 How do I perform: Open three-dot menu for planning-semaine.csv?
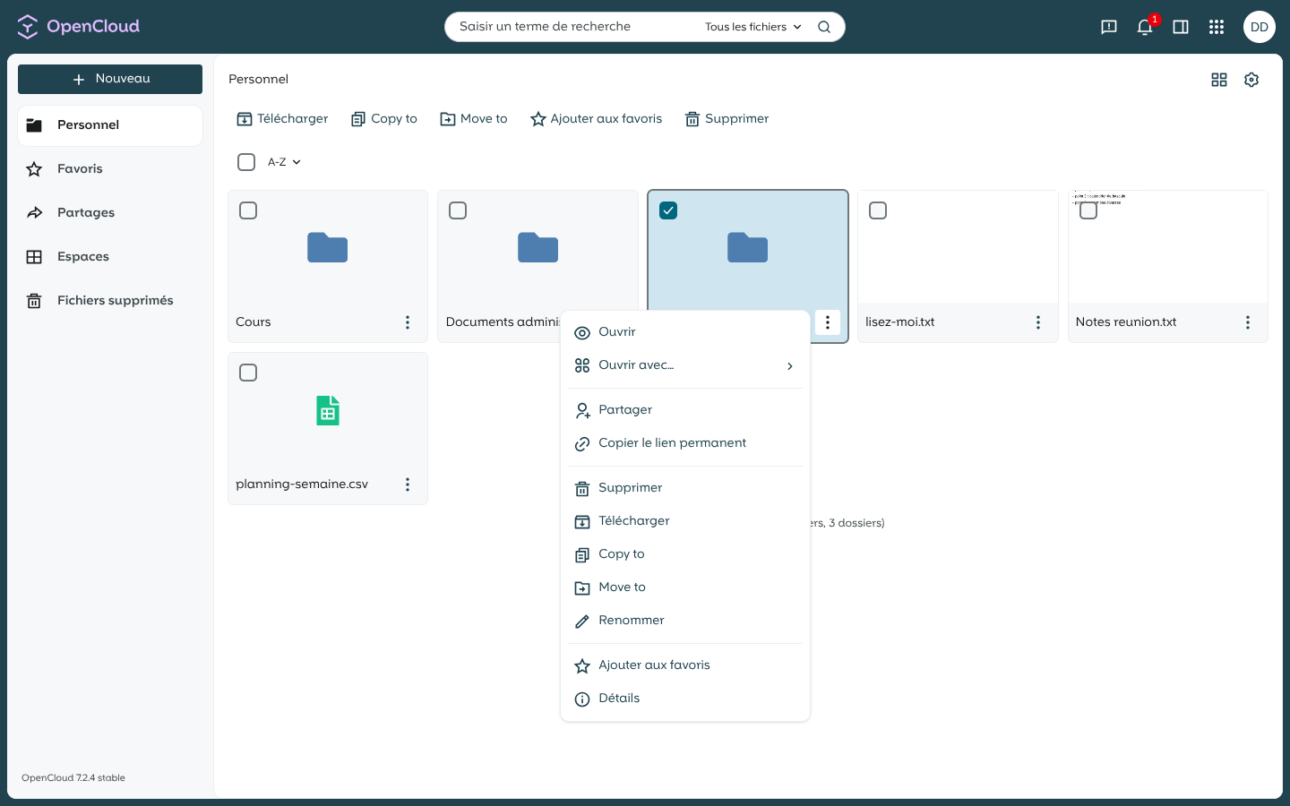coord(408,484)
